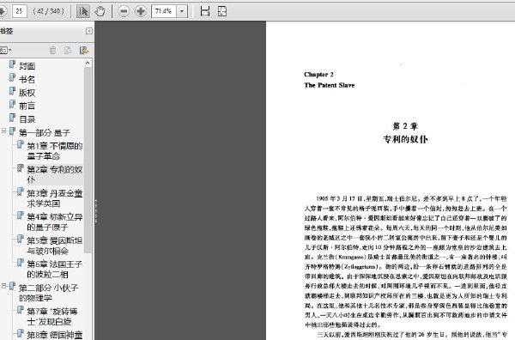Click the bookmarks panel vertical scrollbar
Image resolution: width=515 pixels, height=340 pixels.
coord(88,160)
